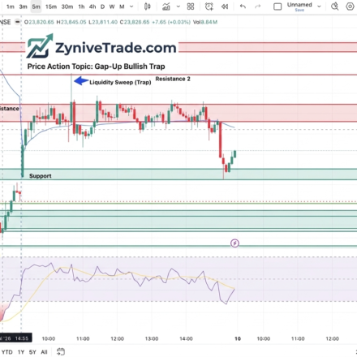Viewport: 357px width, 357px height.
Task: Select the 5Y date range
Action: 32,352
